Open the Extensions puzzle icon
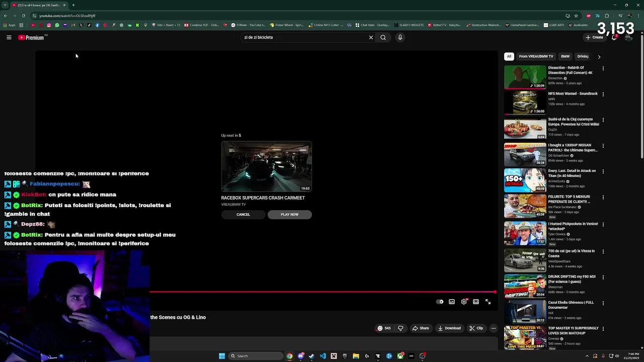This screenshot has width=644, height=362. 607,16
